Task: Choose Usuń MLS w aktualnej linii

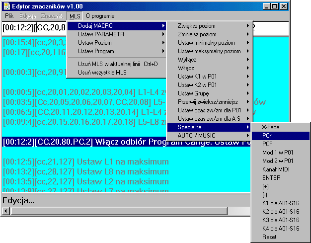Action: 117,64
